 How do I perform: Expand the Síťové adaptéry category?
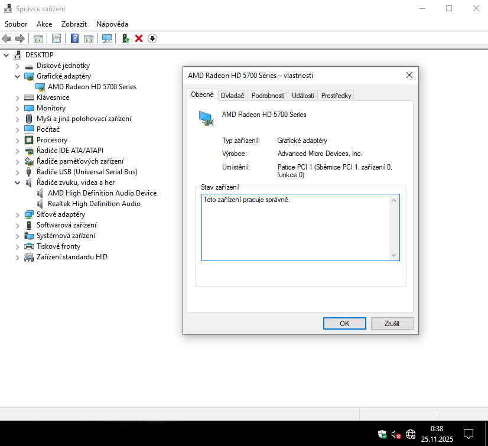[x=17, y=214]
